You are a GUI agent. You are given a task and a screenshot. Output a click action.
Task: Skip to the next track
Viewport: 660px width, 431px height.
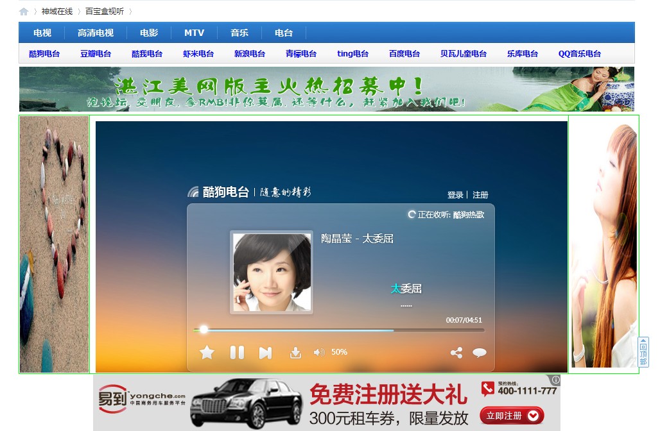point(265,352)
